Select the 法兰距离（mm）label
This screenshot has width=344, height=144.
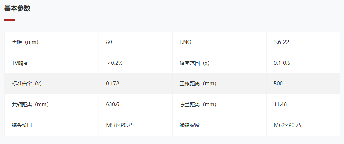pyautogui.click(x=198, y=104)
